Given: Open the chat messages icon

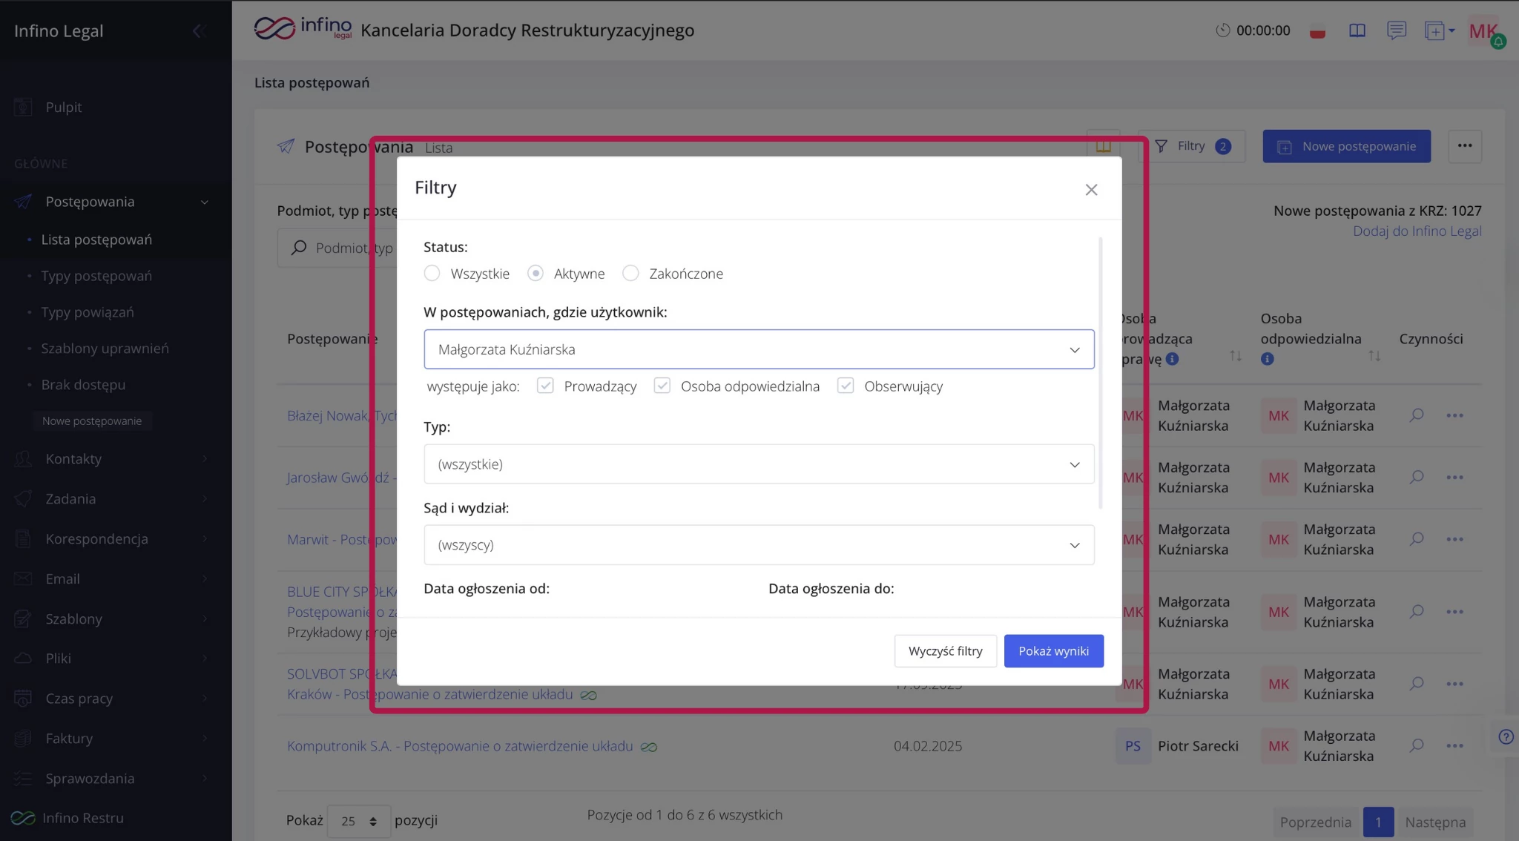Looking at the screenshot, I should coord(1396,30).
